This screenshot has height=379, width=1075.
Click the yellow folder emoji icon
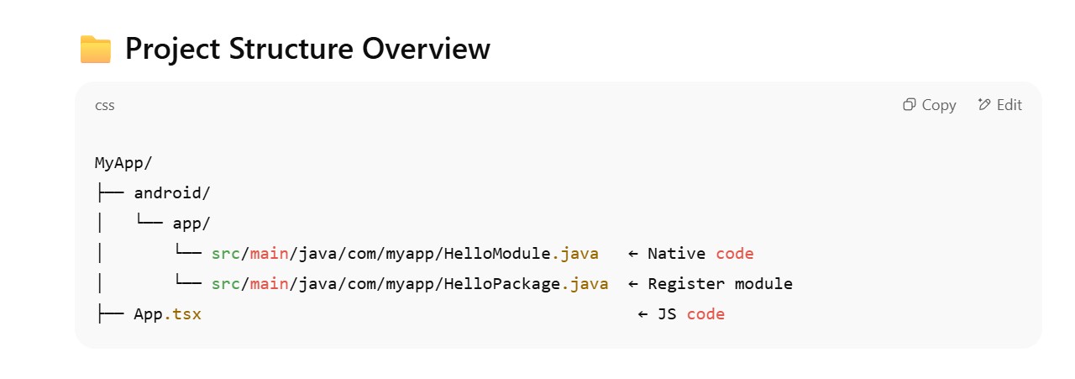tap(96, 50)
